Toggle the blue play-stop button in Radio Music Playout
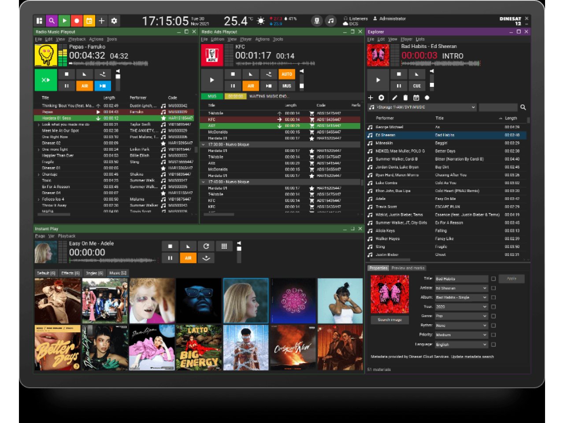The height and width of the screenshot is (423, 564). 103,86
